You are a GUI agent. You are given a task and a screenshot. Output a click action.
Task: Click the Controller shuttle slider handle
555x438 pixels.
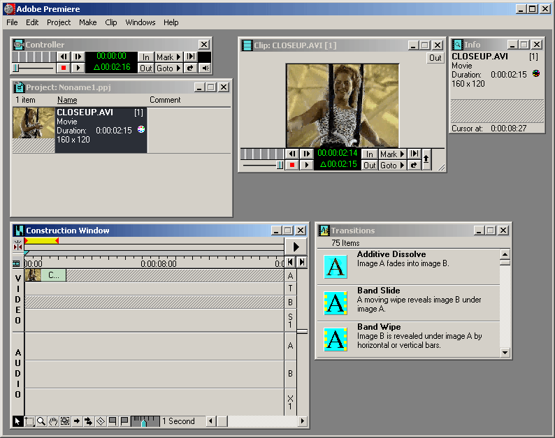16,68
